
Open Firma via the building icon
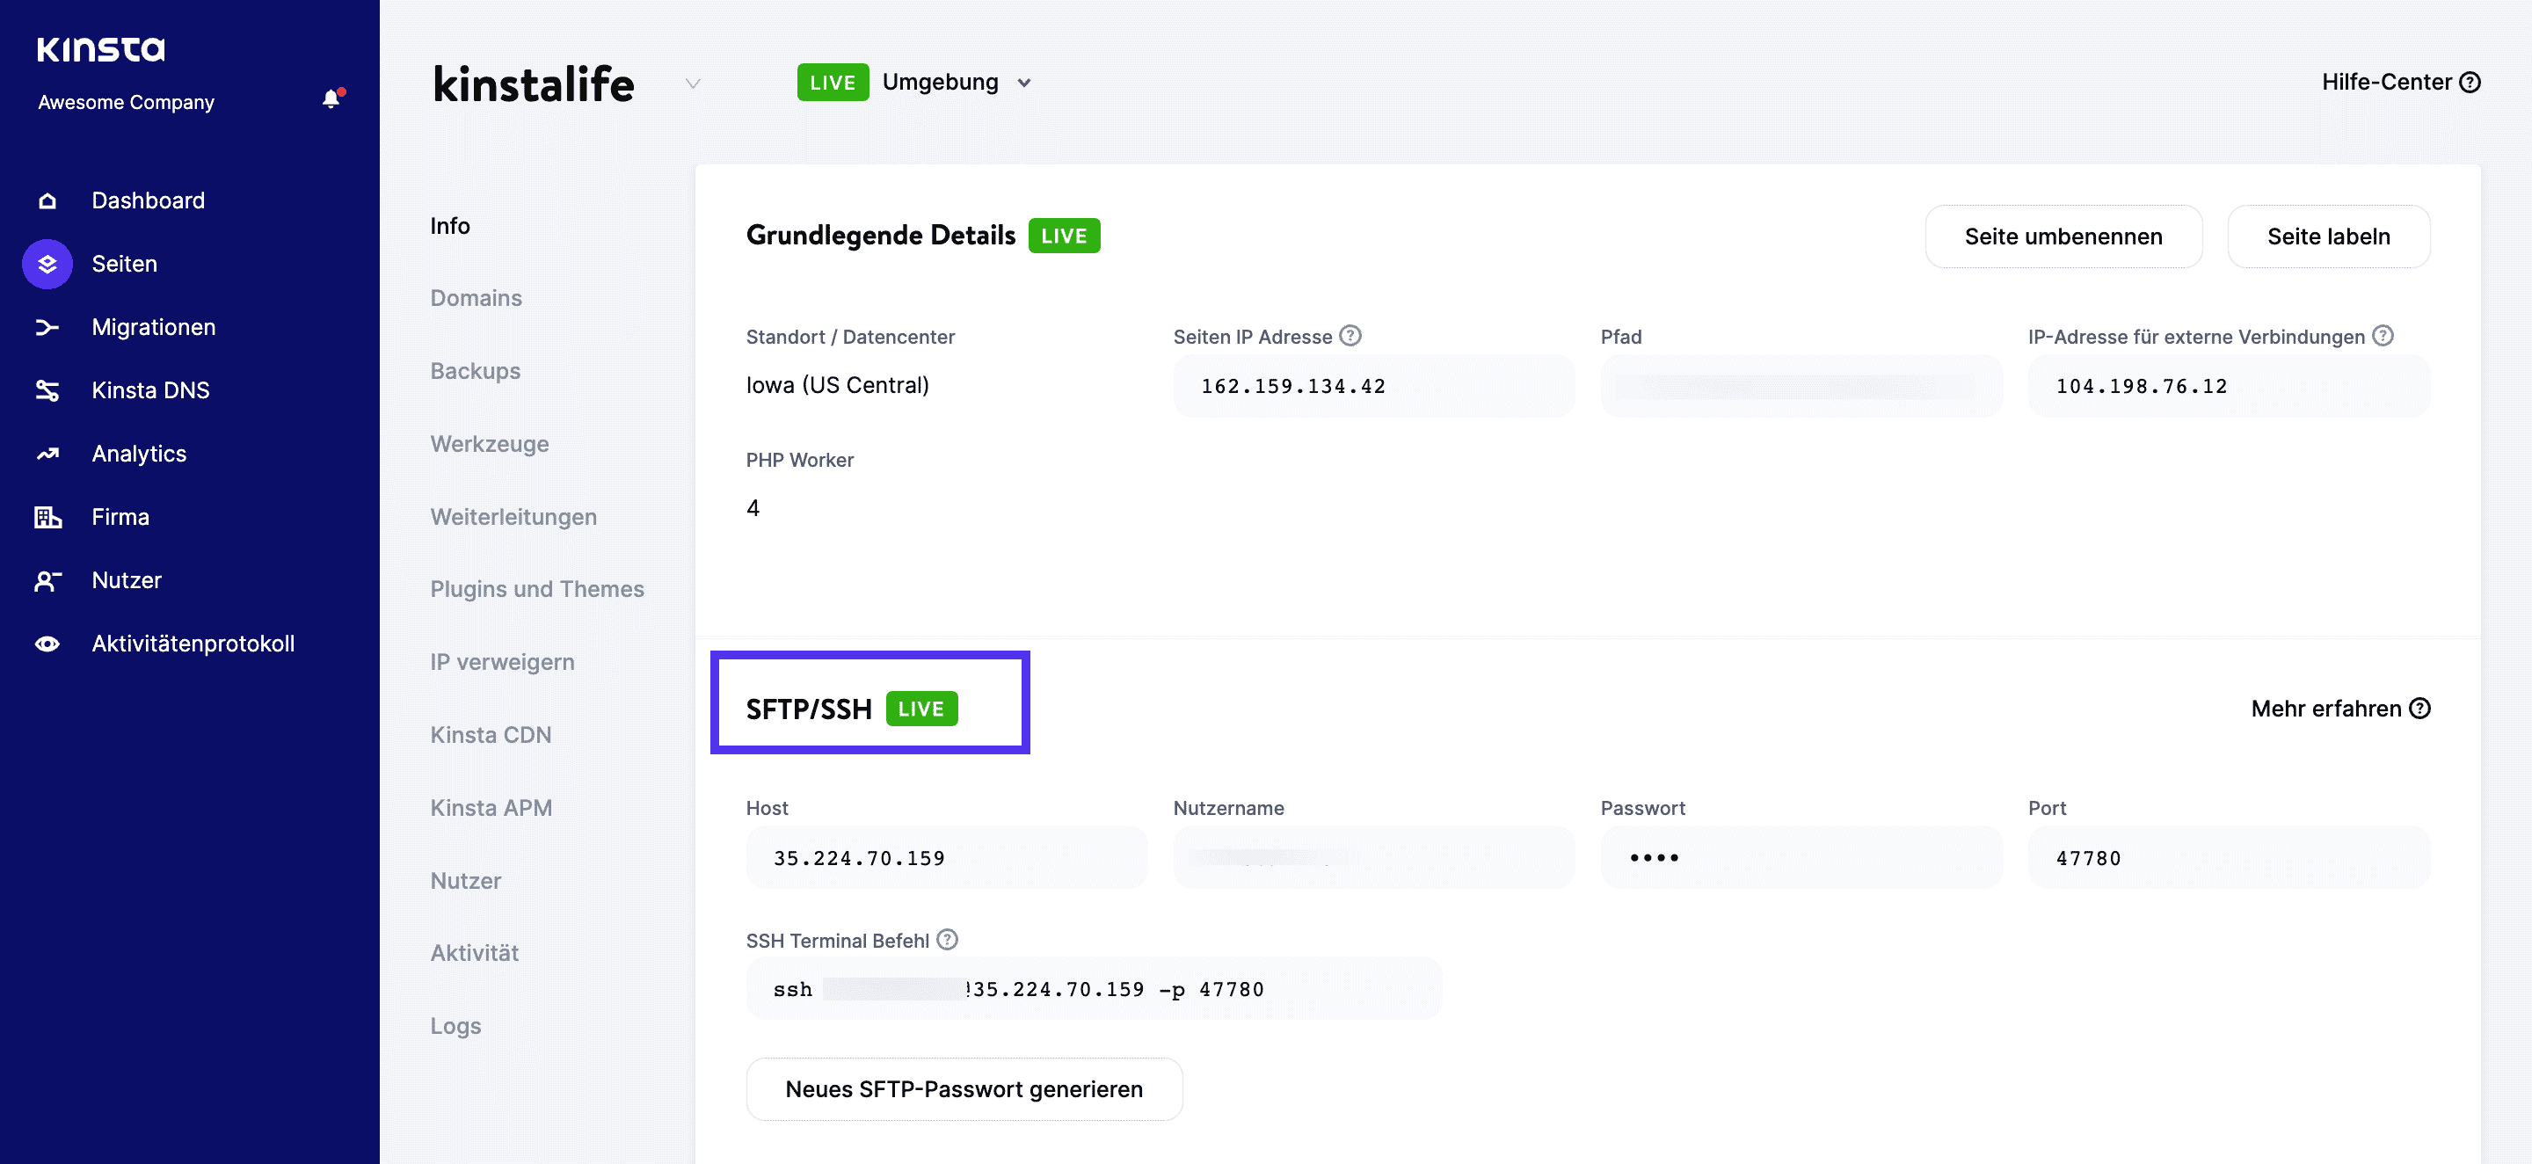(x=47, y=516)
